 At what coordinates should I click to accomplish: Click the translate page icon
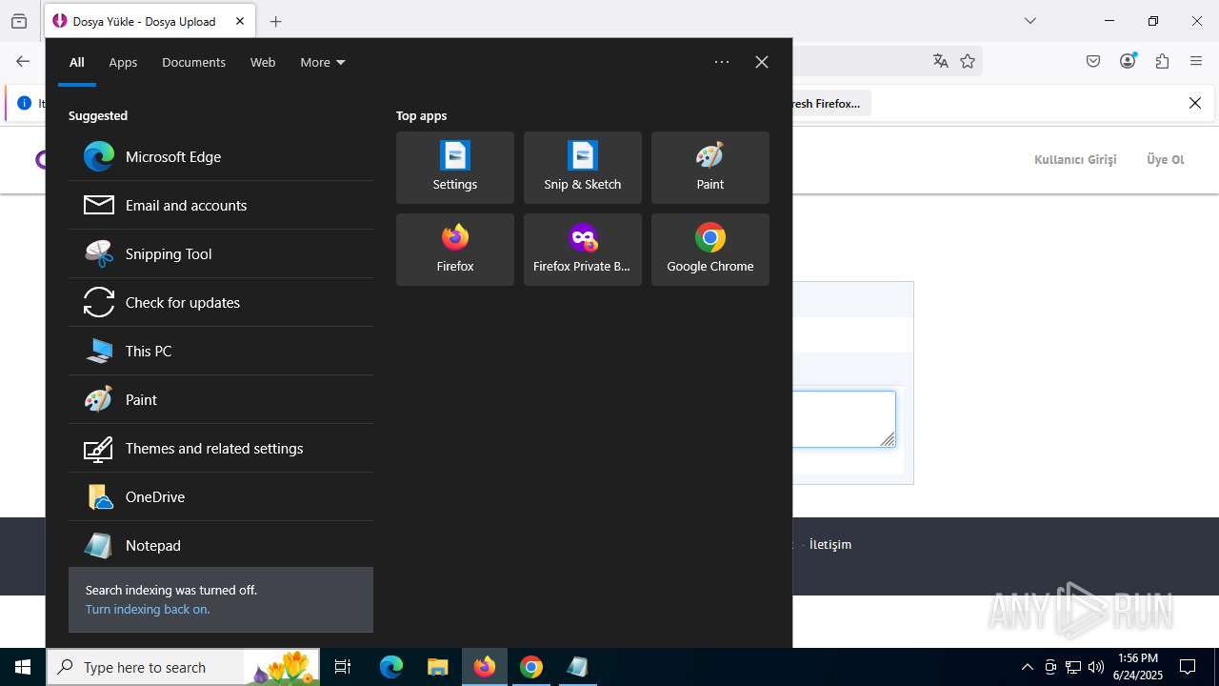[x=941, y=61]
